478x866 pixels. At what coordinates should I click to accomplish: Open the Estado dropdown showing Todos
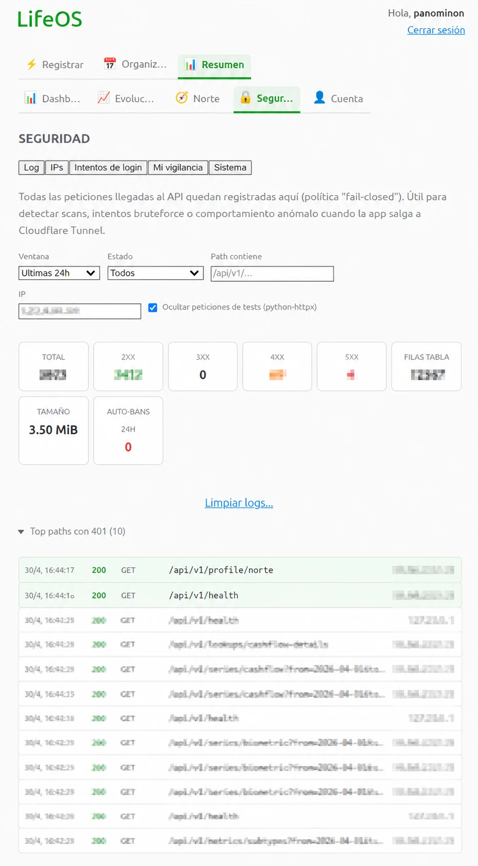point(155,273)
